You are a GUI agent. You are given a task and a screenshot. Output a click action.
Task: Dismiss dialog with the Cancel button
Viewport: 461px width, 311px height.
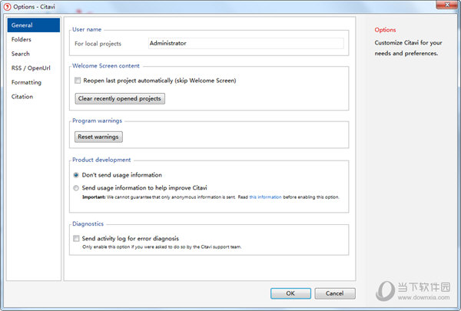334,293
